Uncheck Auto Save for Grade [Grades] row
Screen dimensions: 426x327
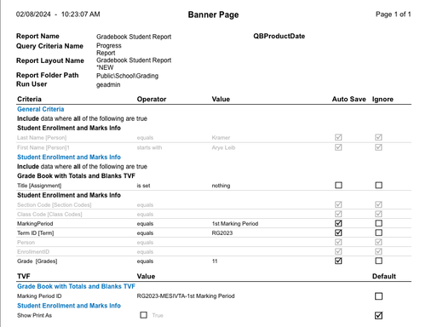click(x=338, y=261)
